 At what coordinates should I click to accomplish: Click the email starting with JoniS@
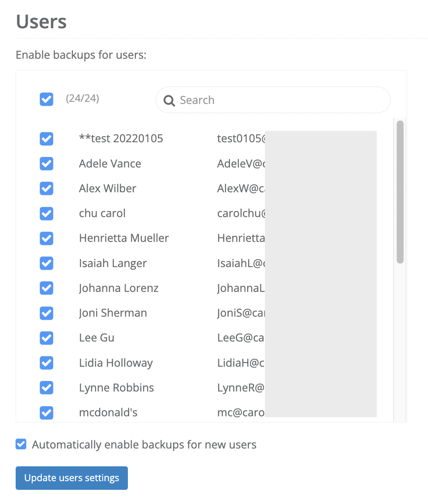(241, 313)
